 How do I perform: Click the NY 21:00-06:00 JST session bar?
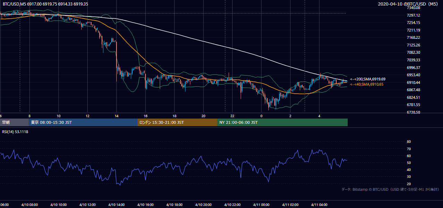(x=283, y=122)
